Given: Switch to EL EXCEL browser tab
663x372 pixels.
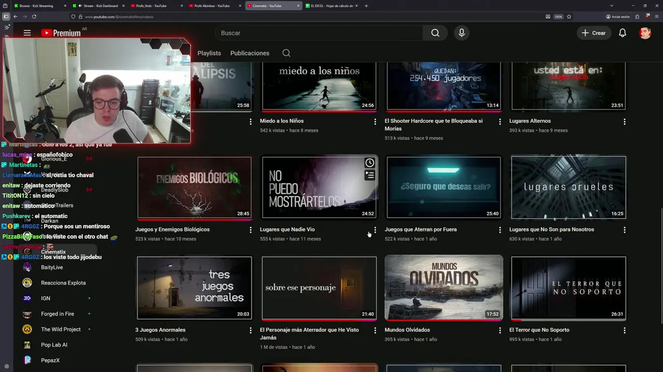Looking at the screenshot, I should (330, 6).
